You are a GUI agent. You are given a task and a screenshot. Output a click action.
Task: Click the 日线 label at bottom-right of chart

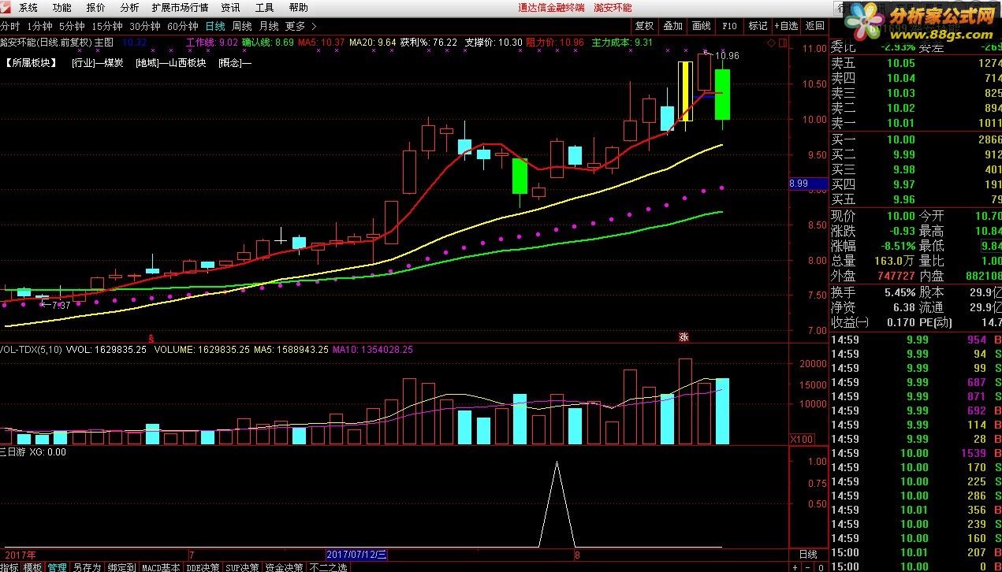[808, 554]
